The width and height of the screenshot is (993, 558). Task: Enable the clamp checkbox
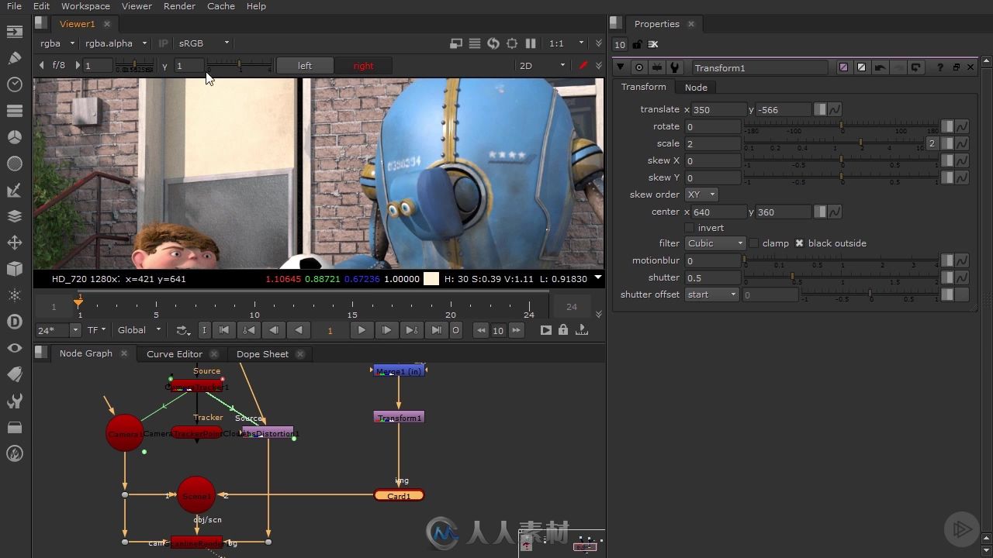(x=754, y=243)
